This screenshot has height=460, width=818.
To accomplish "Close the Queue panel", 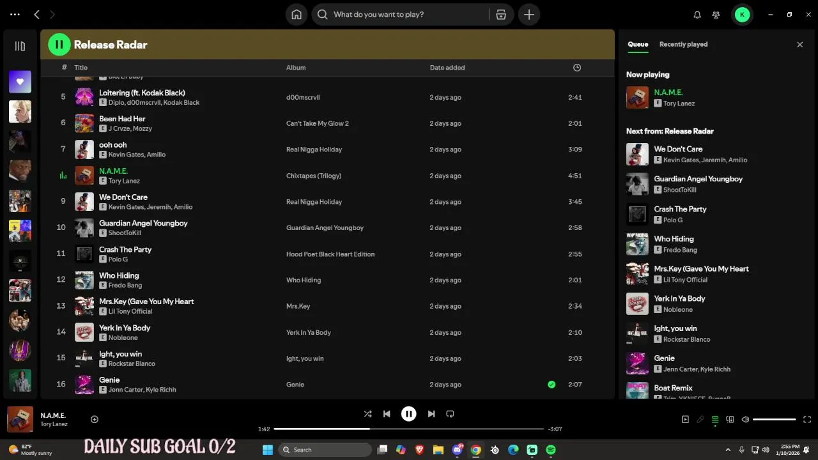I will coord(799,45).
